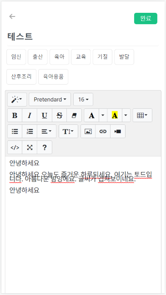Apply the yellow highlight color
This screenshot has width=166, height=295.
tap(115, 115)
